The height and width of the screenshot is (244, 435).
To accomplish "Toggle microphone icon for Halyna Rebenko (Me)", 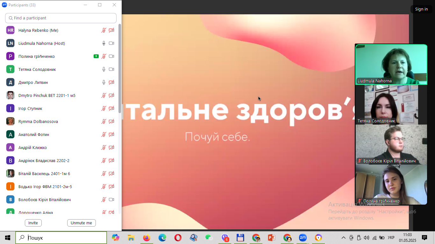I will 104,30.
